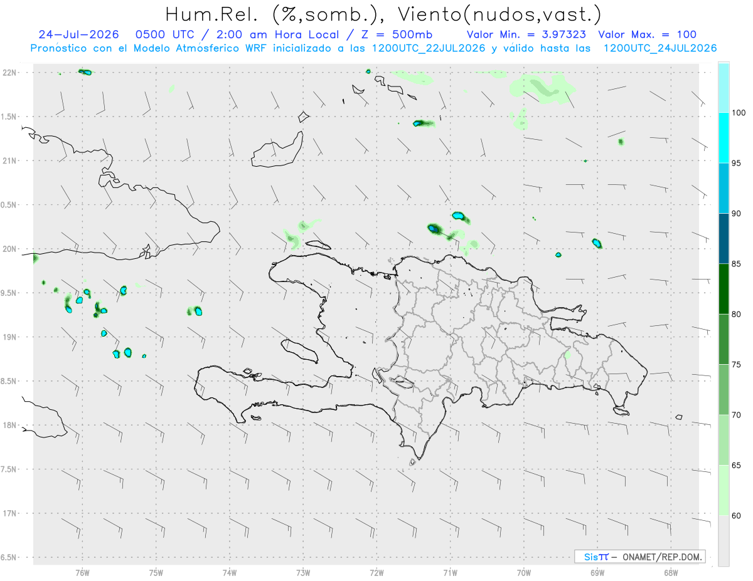Click the colorbar value '60'
The height and width of the screenshot is (581, 753).
click(x=737, y=516)
